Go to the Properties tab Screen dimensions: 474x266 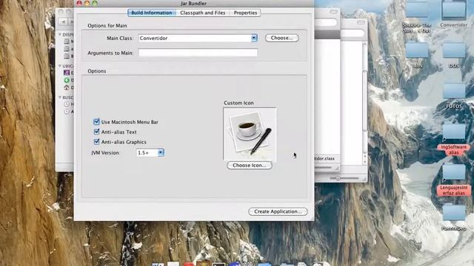[x=245, y=13]
